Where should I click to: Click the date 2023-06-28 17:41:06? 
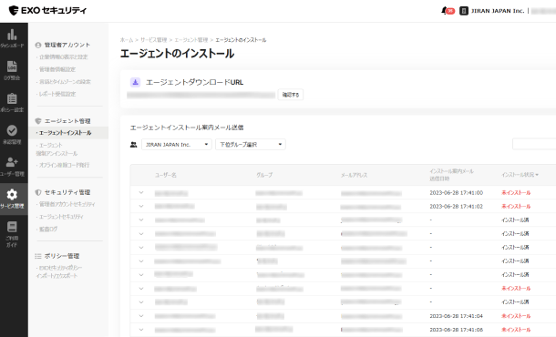(x=457, y=330)
